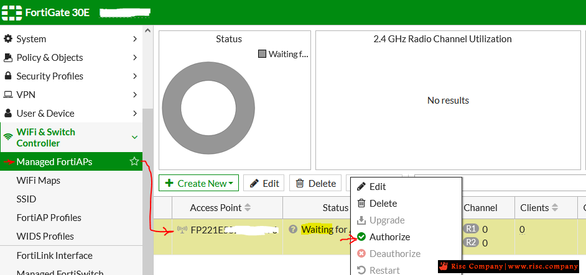Open WiFi Maps page

(39, 181)
